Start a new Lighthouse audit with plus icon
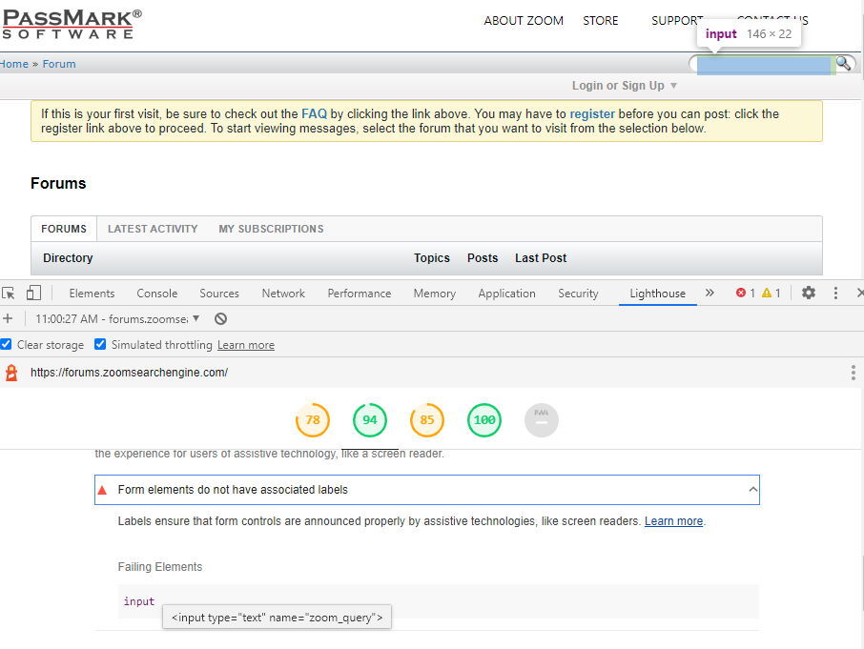The height and width of the screenshot is (649, 864). [8, 318]
